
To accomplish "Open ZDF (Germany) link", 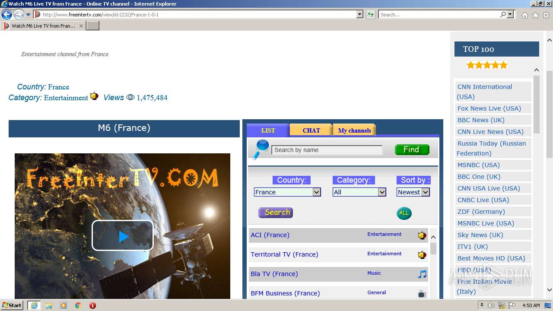I will [481, 212].
